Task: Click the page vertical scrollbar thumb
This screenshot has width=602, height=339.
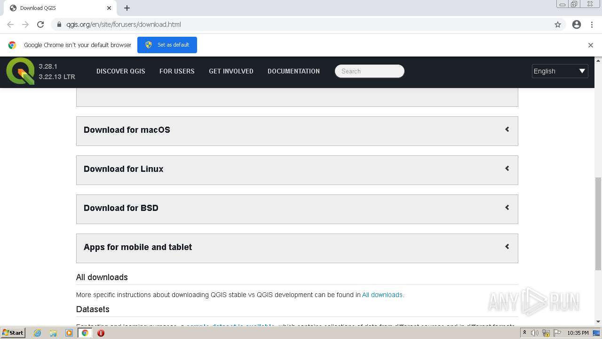Action: (x=598, y=224)
